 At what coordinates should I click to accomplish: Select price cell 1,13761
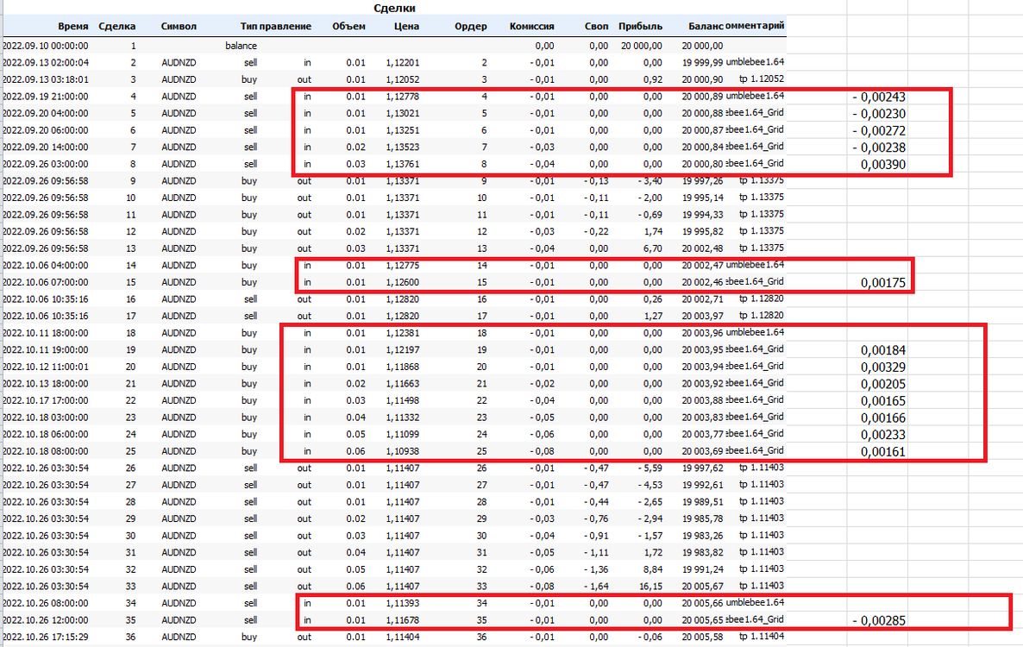click(403, 165)
